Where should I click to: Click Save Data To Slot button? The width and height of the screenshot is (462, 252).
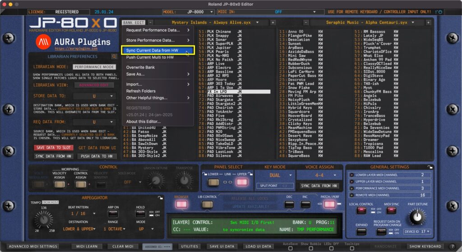coord(53,148)
